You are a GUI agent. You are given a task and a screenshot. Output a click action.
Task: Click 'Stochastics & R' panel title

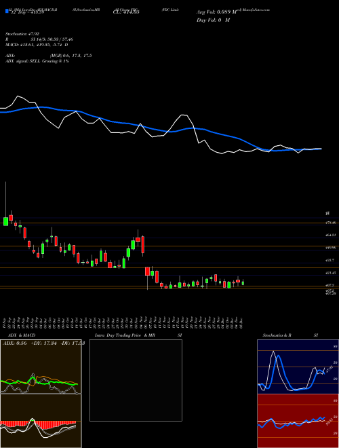pos(277,335)
